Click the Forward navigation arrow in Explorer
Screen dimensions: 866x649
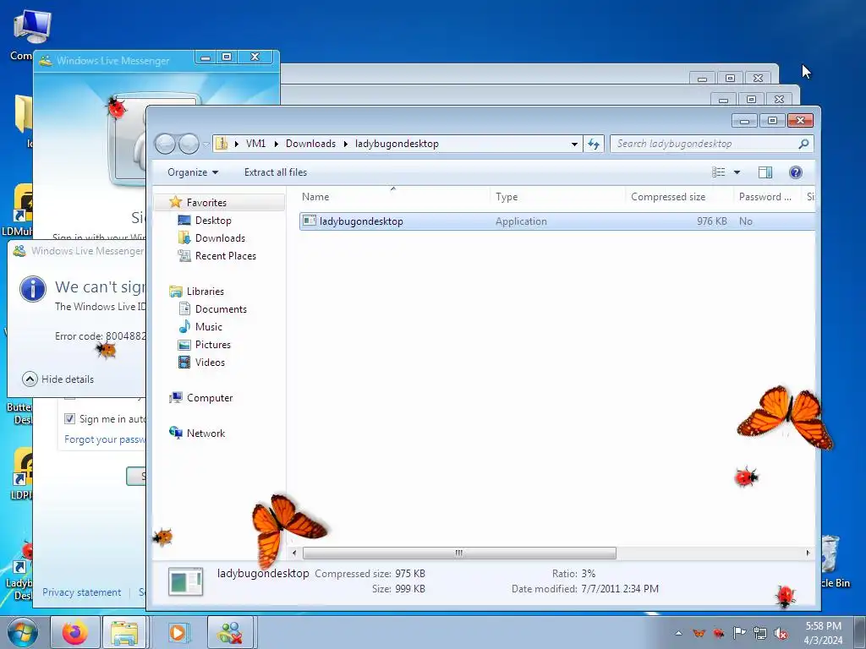click(189, 144)
